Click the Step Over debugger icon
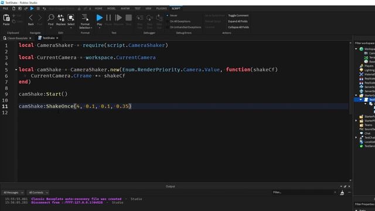The width and height of the screenshot is (375, 211). (x=150, y=18)
